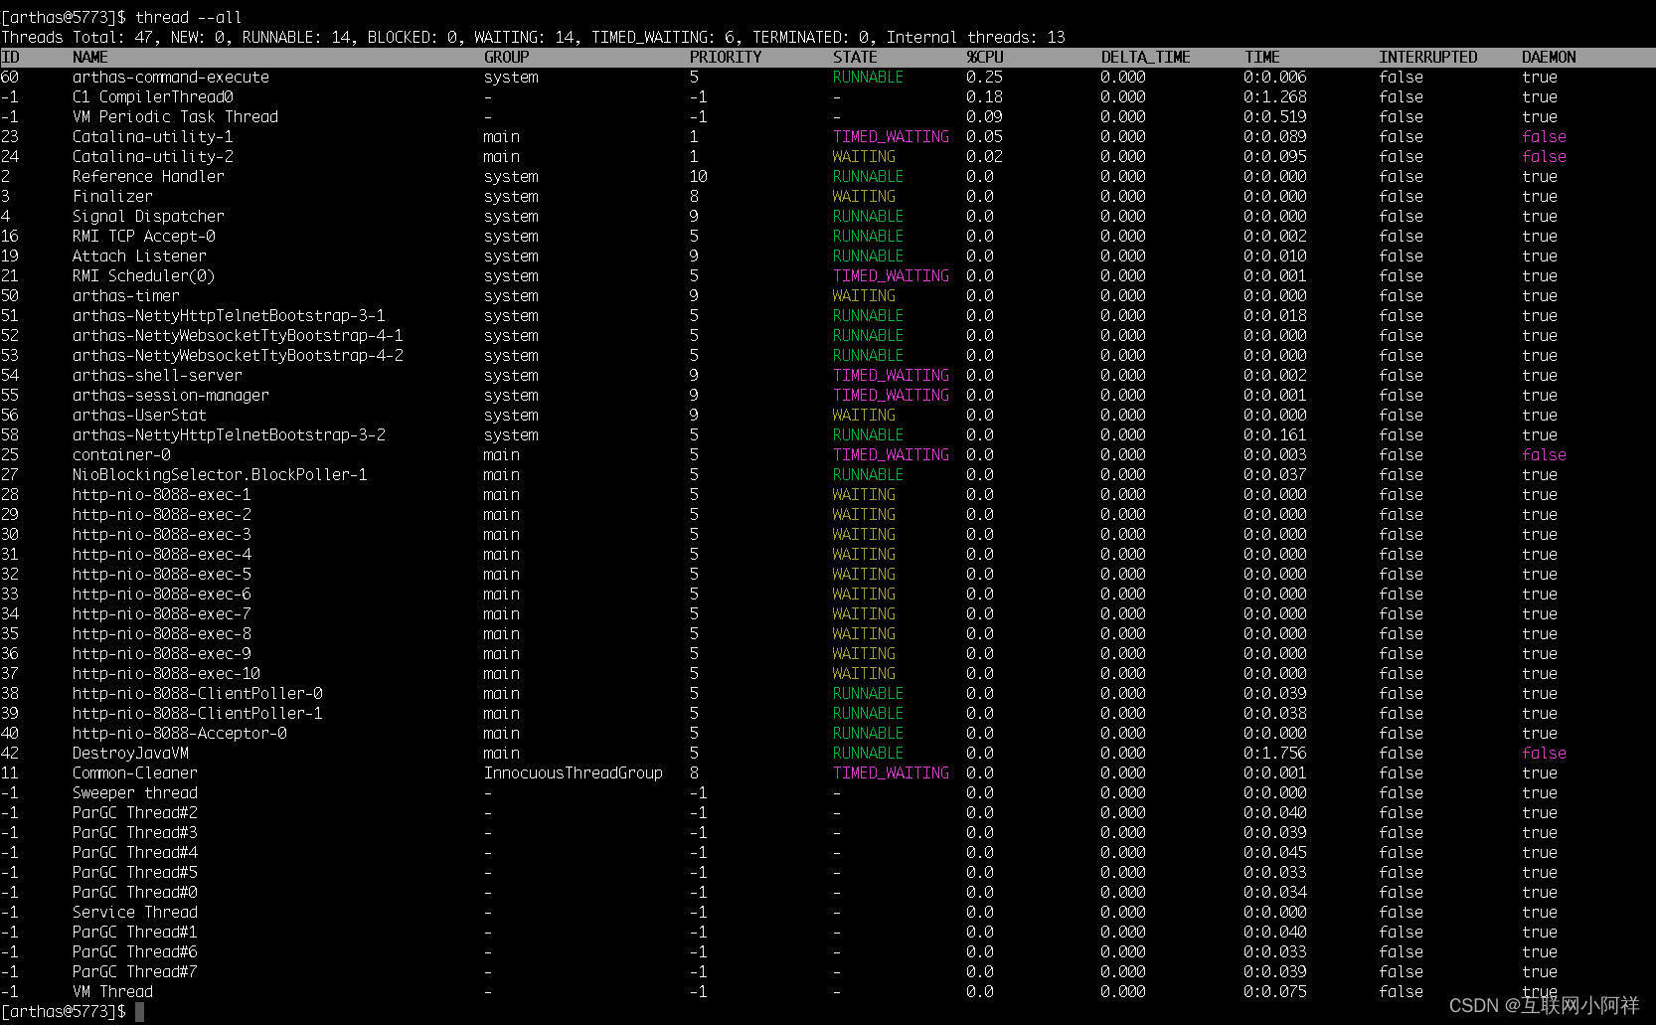Click Signal Dispatcher thread name
Viewport: 1656px width, 1025px height.
(148, 216)
